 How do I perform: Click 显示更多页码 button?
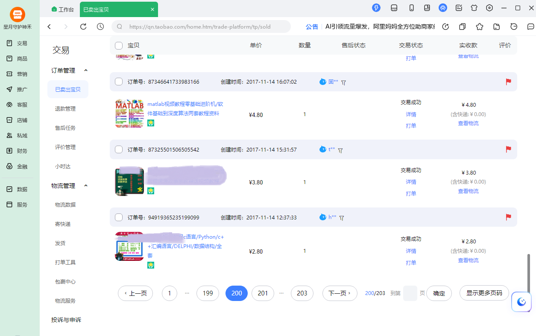[x=484, y=293]
